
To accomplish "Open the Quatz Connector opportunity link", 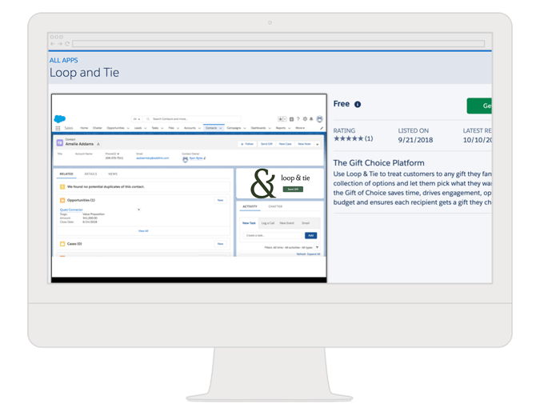I will click(71, 210).
